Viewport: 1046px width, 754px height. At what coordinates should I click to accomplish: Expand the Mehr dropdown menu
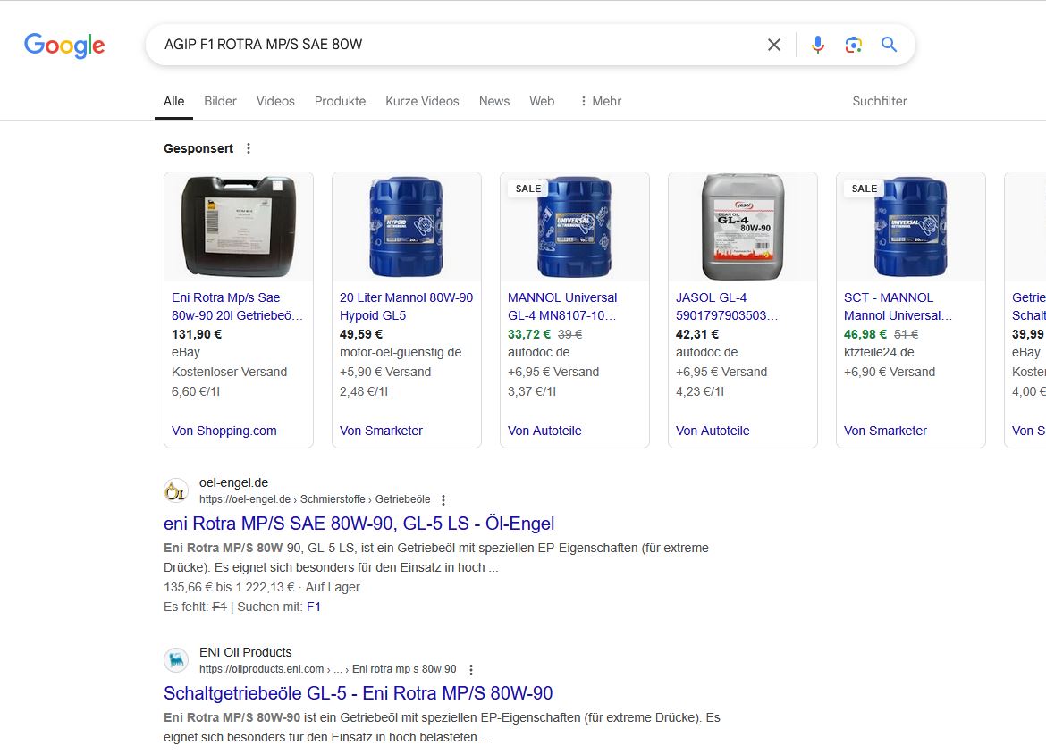coord(600,101)
